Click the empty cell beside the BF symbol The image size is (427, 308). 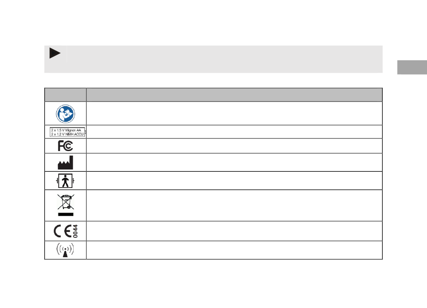234,180
